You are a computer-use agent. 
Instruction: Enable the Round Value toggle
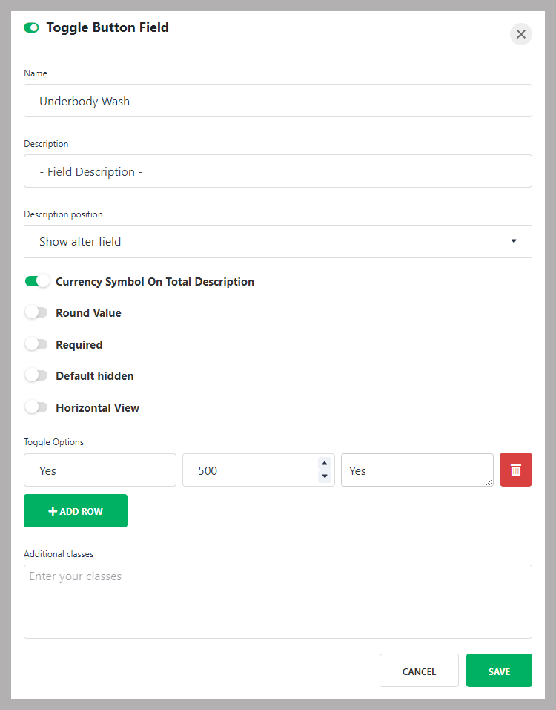[36, 313]
